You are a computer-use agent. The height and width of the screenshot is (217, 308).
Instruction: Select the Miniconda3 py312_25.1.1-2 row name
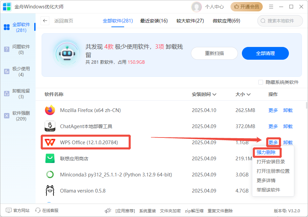coord(116,175)
